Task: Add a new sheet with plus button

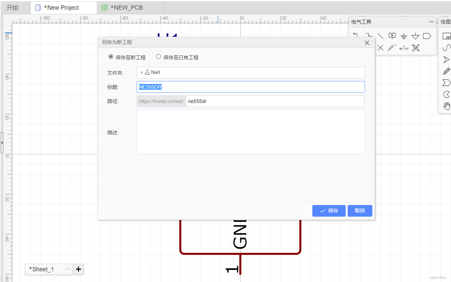Action: point(78,269)
